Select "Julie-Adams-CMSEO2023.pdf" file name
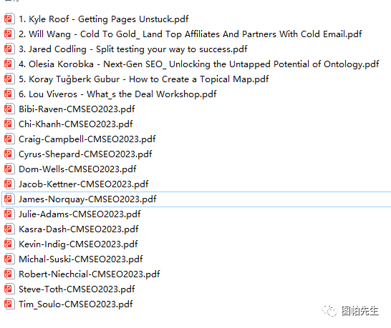Screen dimensions: 391x328 coord(79,214)
